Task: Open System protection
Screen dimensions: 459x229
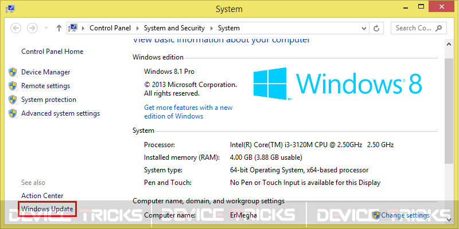Action: [49, 100]
